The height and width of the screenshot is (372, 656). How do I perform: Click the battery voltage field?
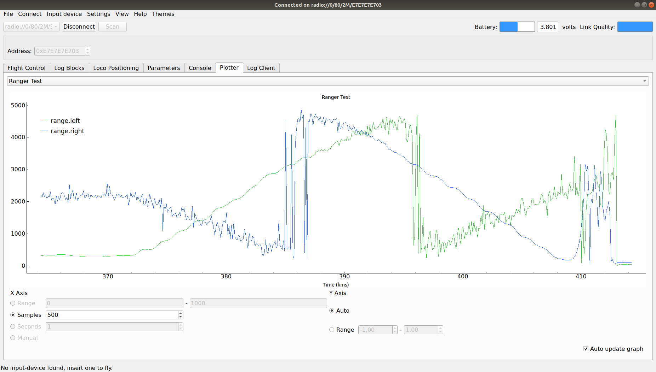click(x=547, y=27)
